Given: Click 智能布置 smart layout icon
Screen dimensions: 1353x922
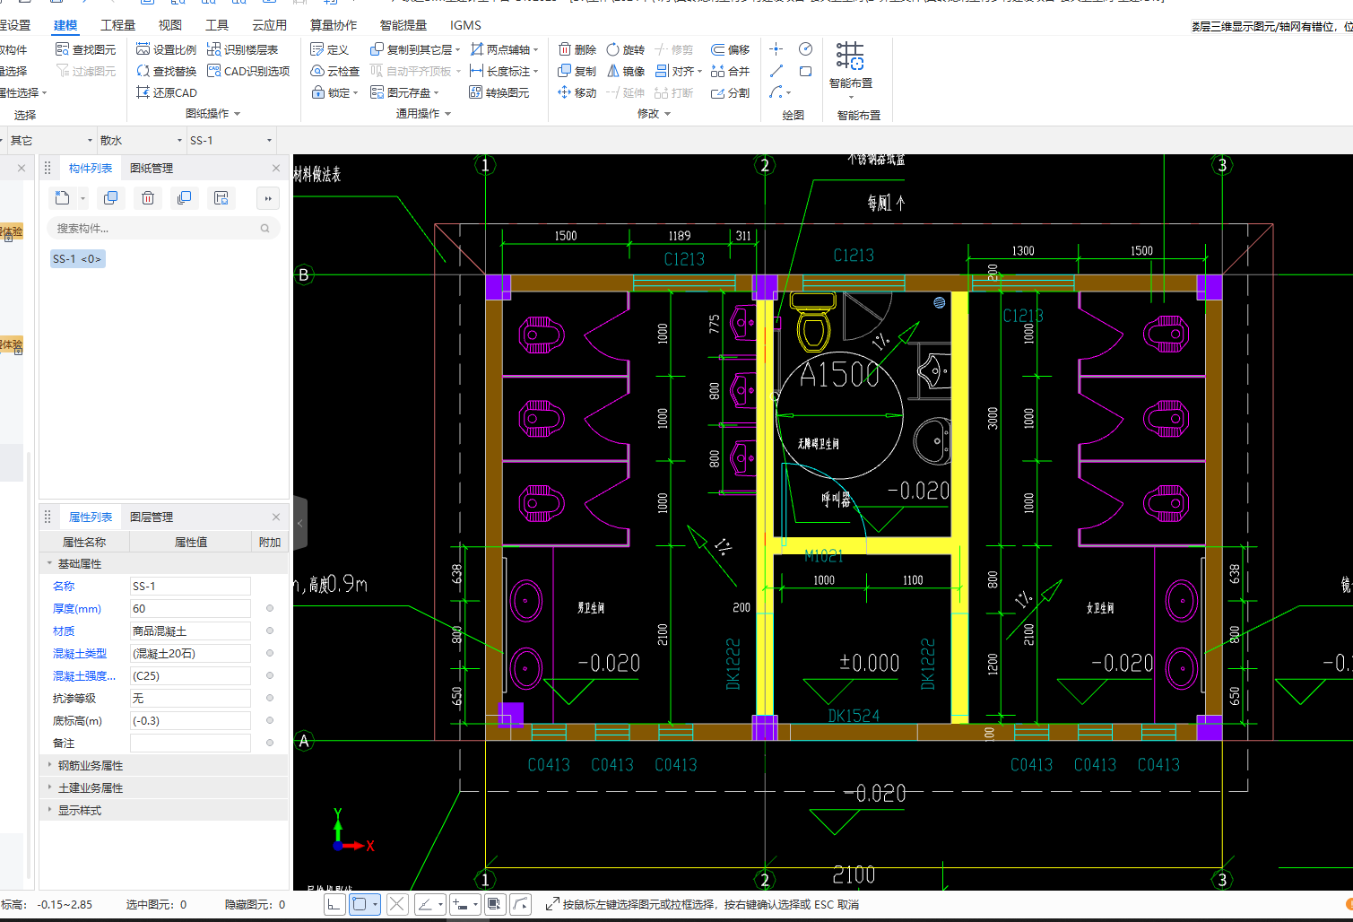Looking at the screenshot, I should pos(850,57).
